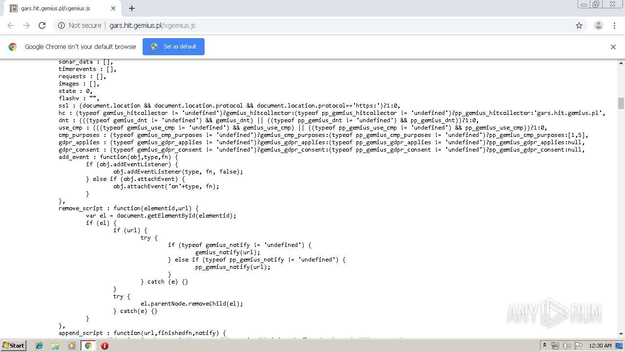Click the line starting with 'dnt :'
The height and width of the screenshot is (352, 625).
click(x=269, y=120)
